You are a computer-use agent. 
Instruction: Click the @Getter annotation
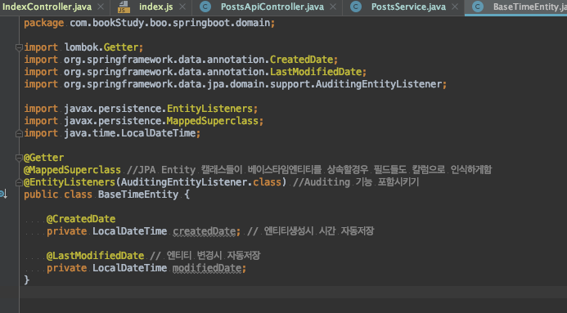coord(43,158)
